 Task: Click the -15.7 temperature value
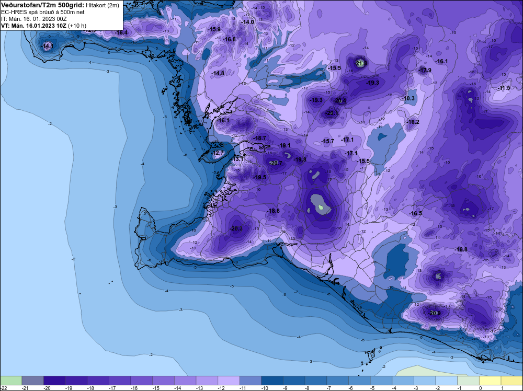pyautogui.click(x=327, y=141)
